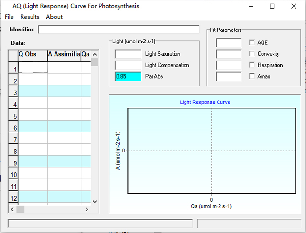Screen dimensions: 306x233
Task: Maximize the AQ Curve window
Action: tap(272, 6)
